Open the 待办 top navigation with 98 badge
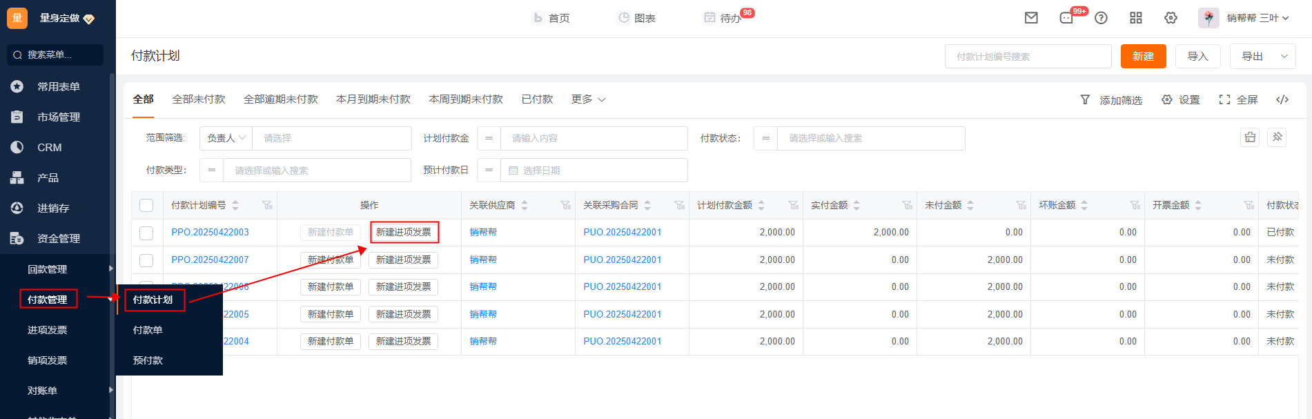This screenshot has height=419, width=1312. tap(723, 18)
